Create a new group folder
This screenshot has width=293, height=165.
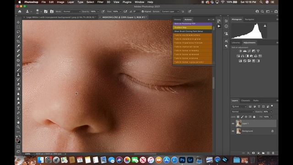tap(263, 153)
